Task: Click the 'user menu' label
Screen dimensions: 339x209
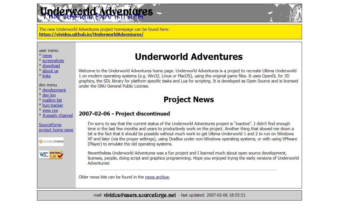Action: pyautogui.click(x=49, y=51)
